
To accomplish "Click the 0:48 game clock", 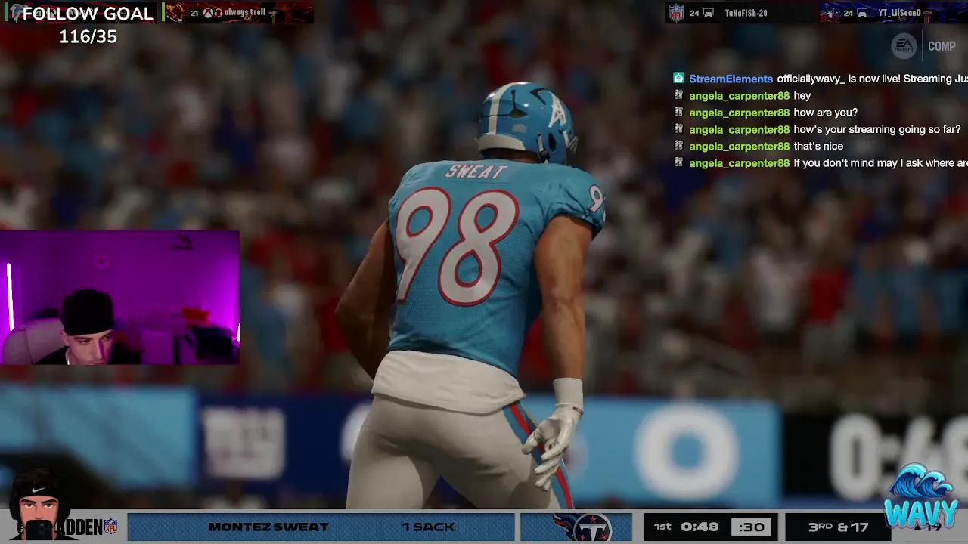I will (x=699, y=527).
